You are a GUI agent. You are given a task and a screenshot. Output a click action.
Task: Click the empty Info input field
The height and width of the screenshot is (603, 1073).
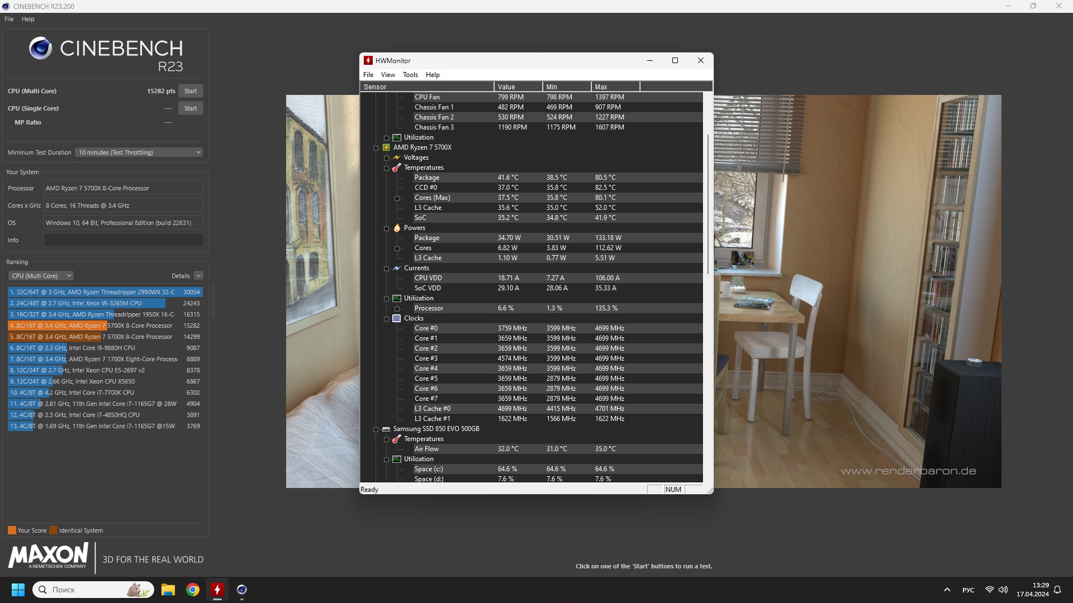pyautogui.click(x=124, y=240)
